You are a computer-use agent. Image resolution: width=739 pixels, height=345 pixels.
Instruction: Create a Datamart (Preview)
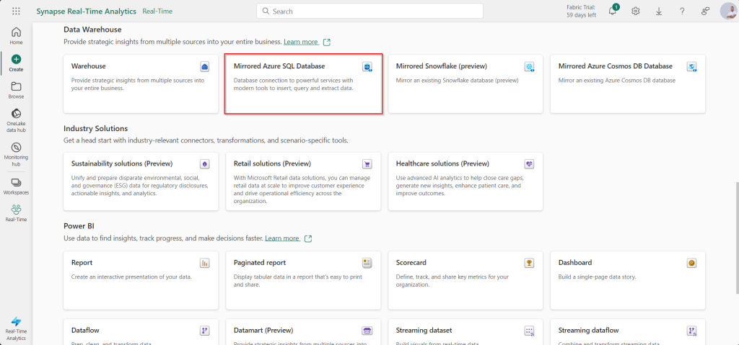303,332
